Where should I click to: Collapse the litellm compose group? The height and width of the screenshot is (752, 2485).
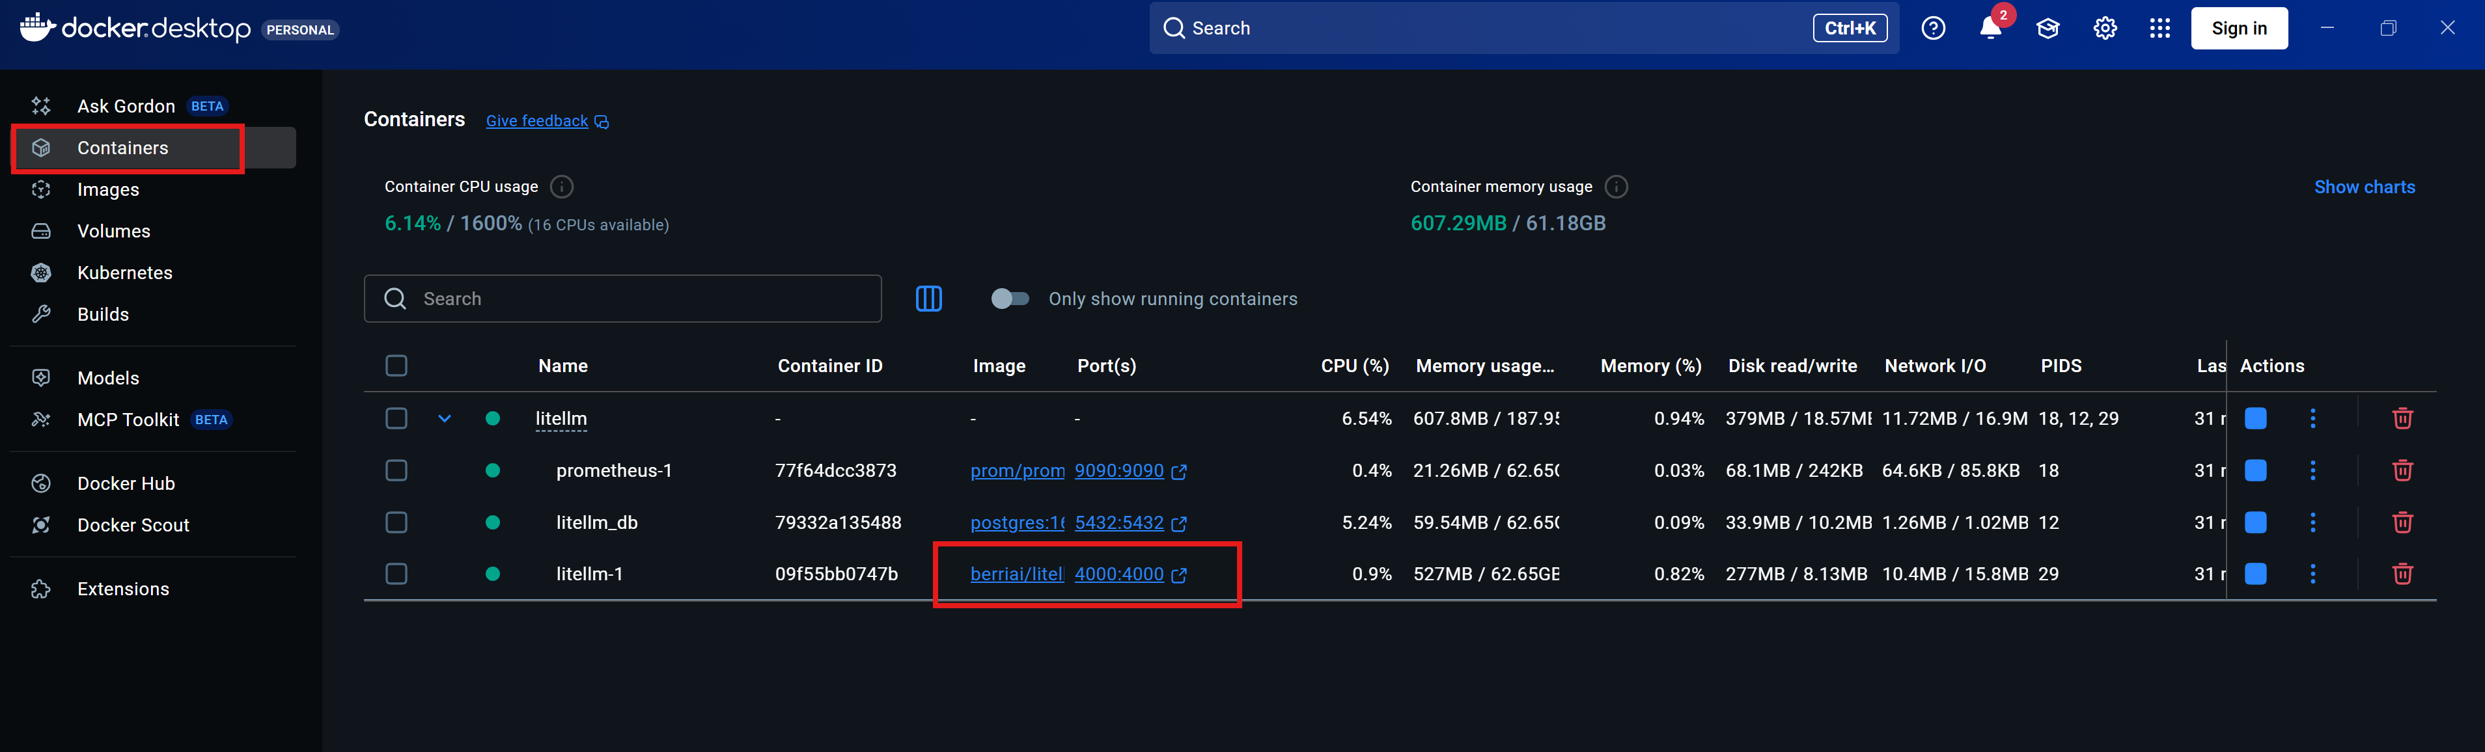tap(445, 418)
